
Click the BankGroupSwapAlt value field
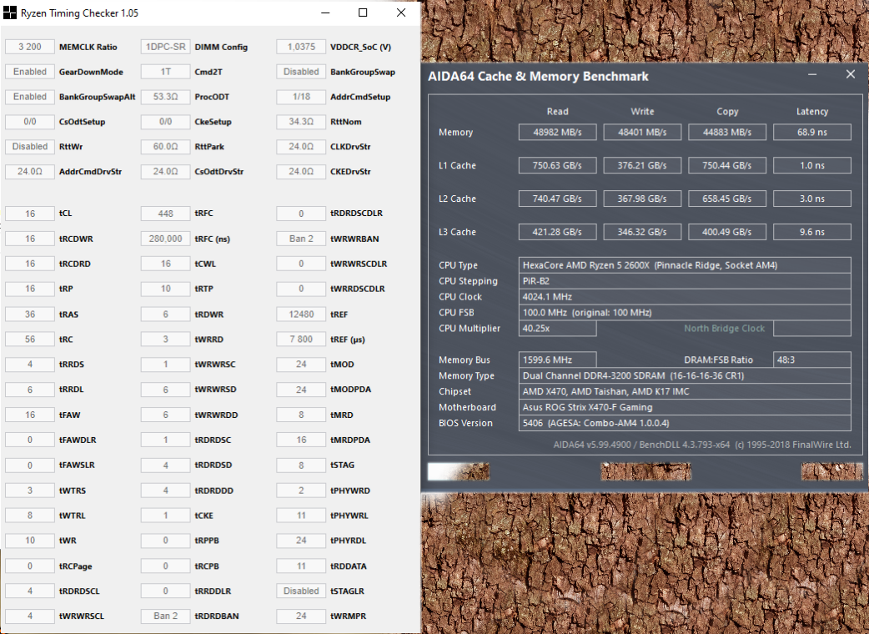[30, 97]
